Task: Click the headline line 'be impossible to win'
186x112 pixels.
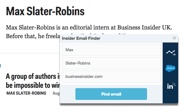Action: (33, 85)
